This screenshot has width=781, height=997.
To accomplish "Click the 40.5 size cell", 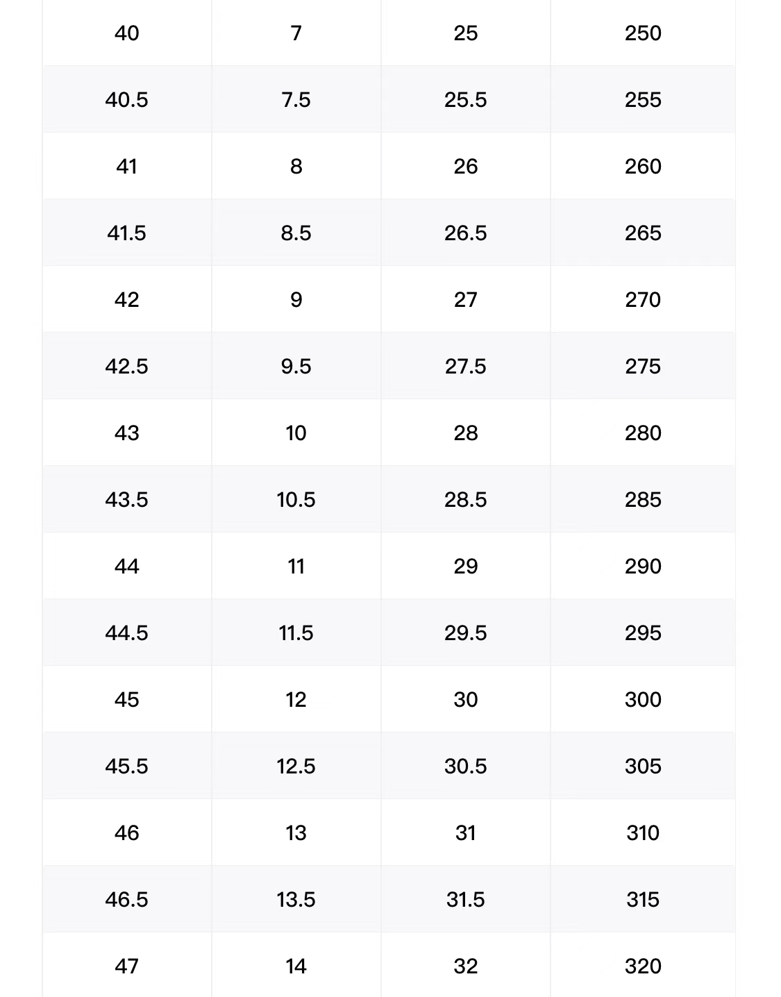I will 127,99.
